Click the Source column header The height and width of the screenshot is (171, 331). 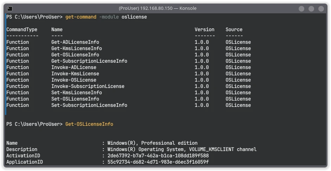[234, 29]
